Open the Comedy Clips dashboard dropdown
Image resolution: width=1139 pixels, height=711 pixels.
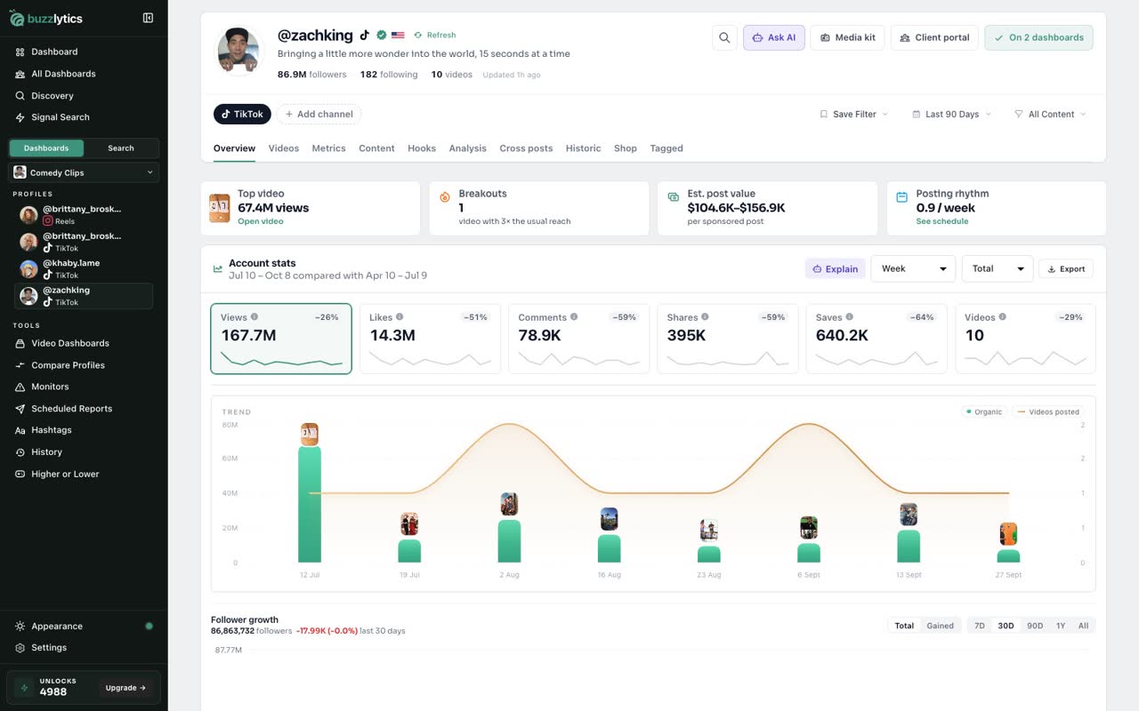coord(84,172)
